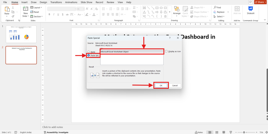
Task: Switch to the Design tab
Action: pyautogui.click(x=43, y=2)
